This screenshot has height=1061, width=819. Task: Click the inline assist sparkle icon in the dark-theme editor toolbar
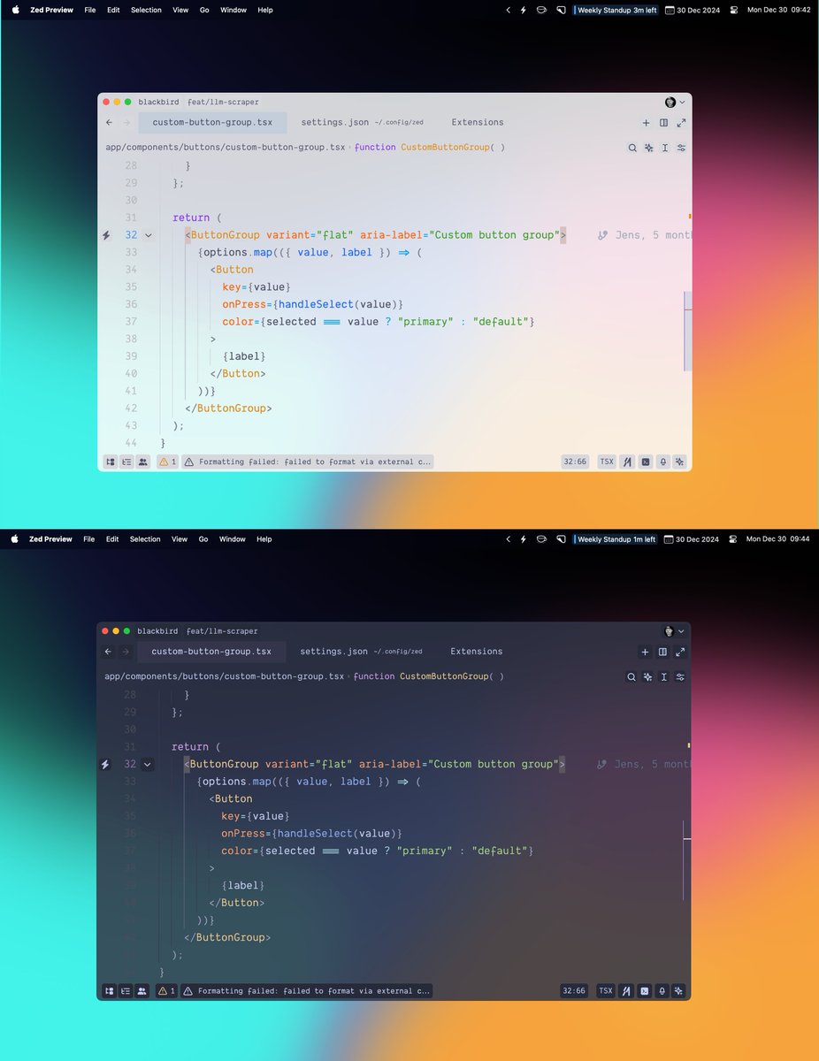tap(647, 676)
